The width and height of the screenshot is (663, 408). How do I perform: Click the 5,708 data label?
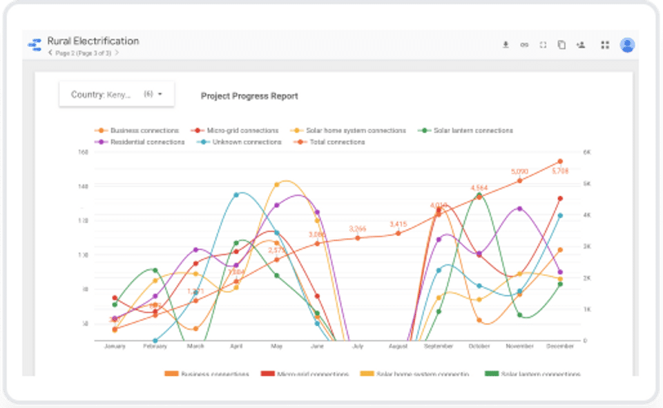pyautogui.click(x=560, y=171)
